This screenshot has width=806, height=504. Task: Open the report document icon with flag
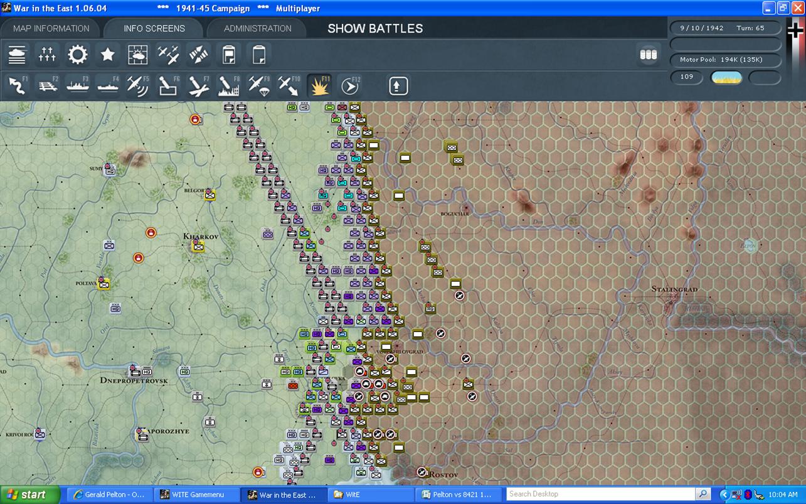(228, 55)
